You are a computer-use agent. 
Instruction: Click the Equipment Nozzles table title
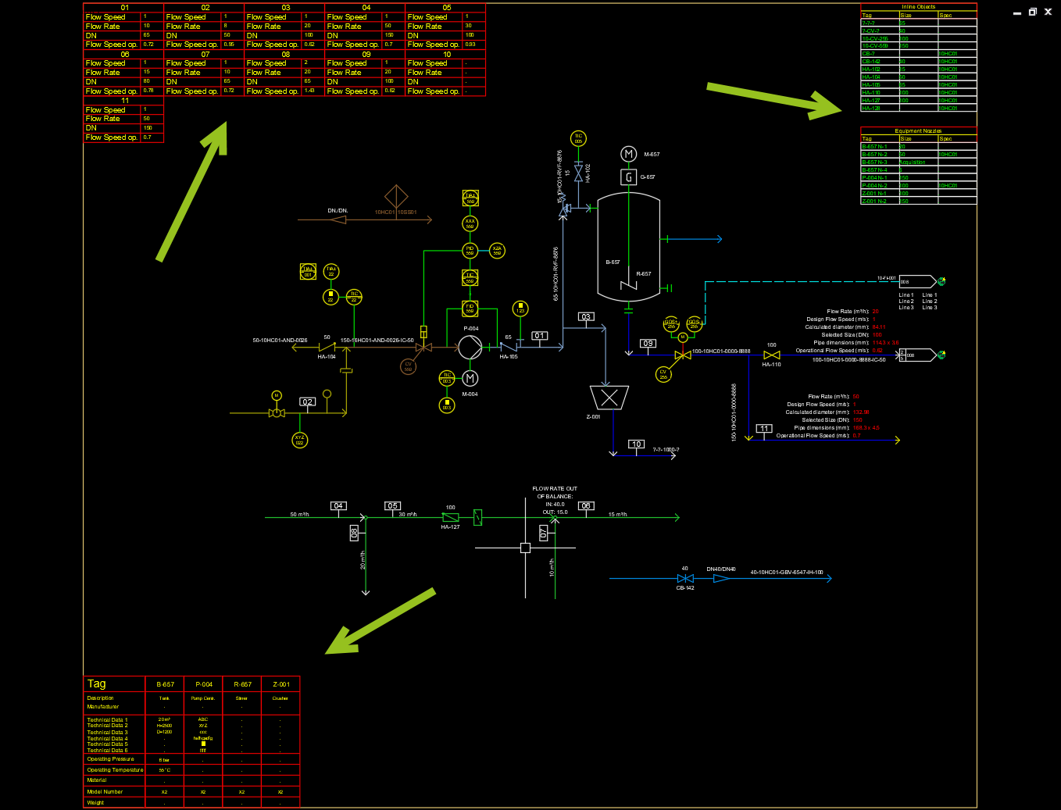[919, 131]
